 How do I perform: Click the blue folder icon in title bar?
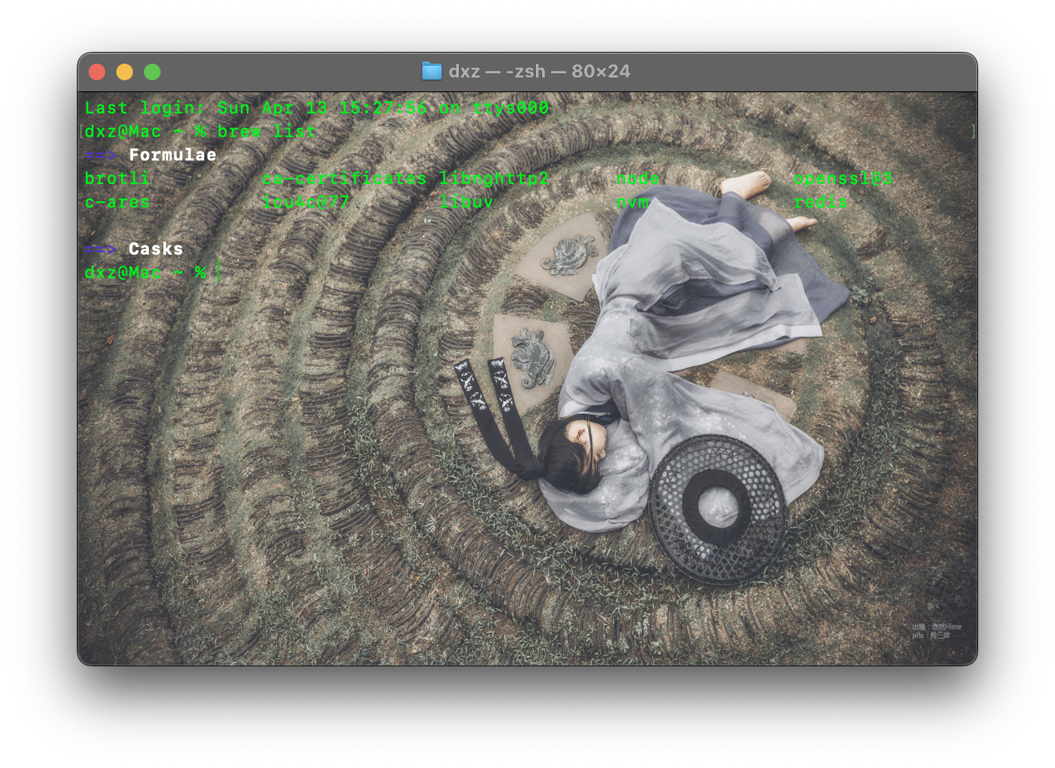pyautogui.click(x=432, y=71)
